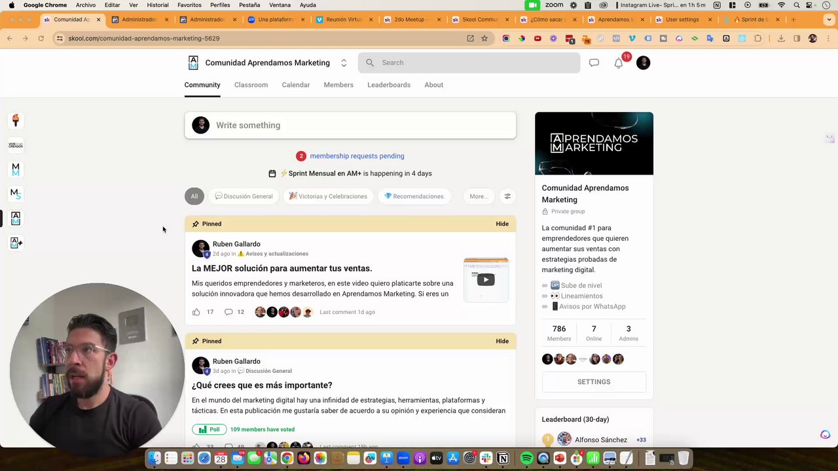838x471 pixels.
Task: Open profile avatar in Skool header
Action: (643, 63)
